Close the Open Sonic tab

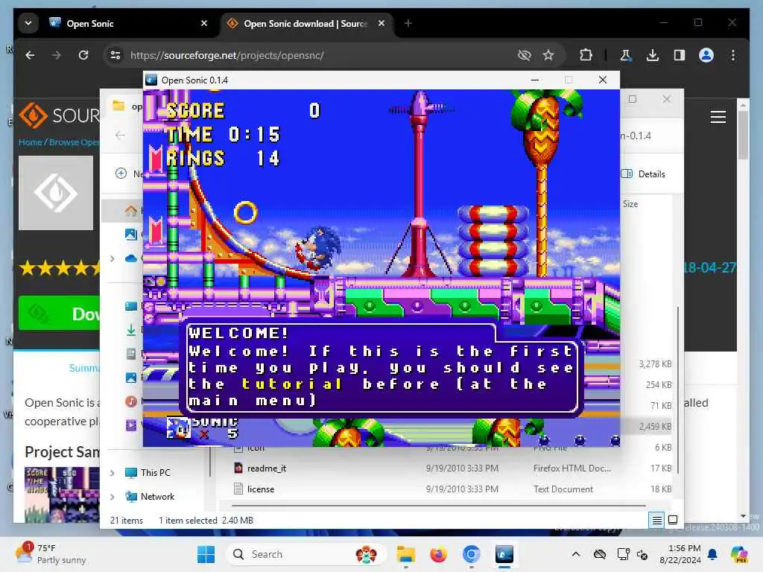click(x=204, y=23)
